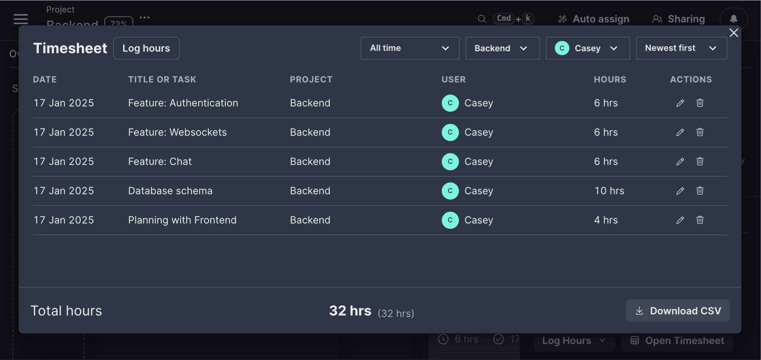
Task: Delete the Feature: Chat entry
Action: pyautogui.click(x=700, y=162)
